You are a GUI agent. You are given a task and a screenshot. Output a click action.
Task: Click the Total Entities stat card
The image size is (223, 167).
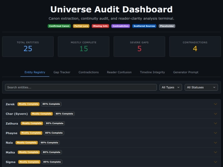28,47
